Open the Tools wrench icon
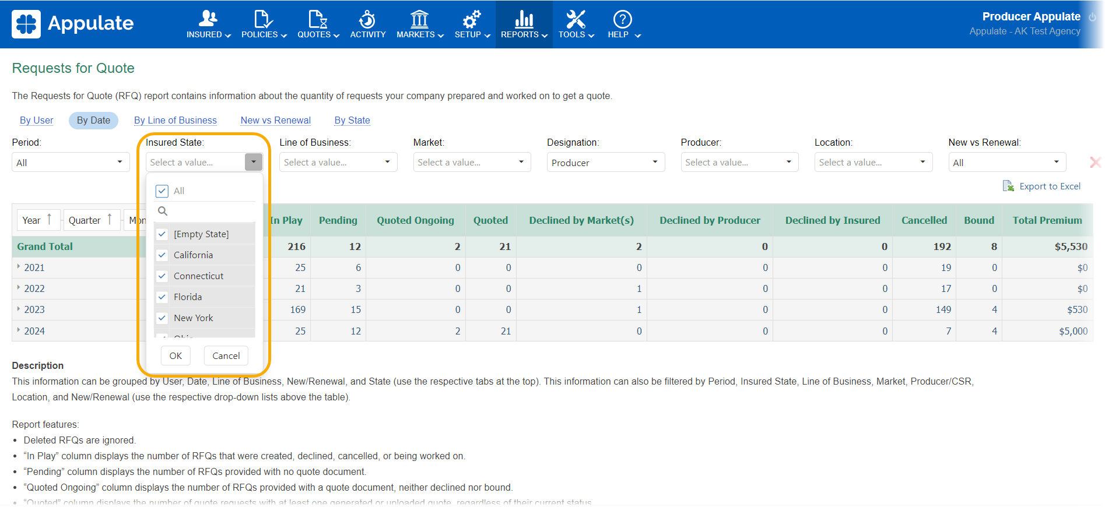Viewport: 1105px width, 507px height. tap(576, 19)
